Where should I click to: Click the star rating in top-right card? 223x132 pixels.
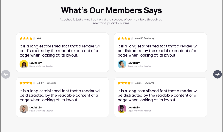(x=126, y=38)
